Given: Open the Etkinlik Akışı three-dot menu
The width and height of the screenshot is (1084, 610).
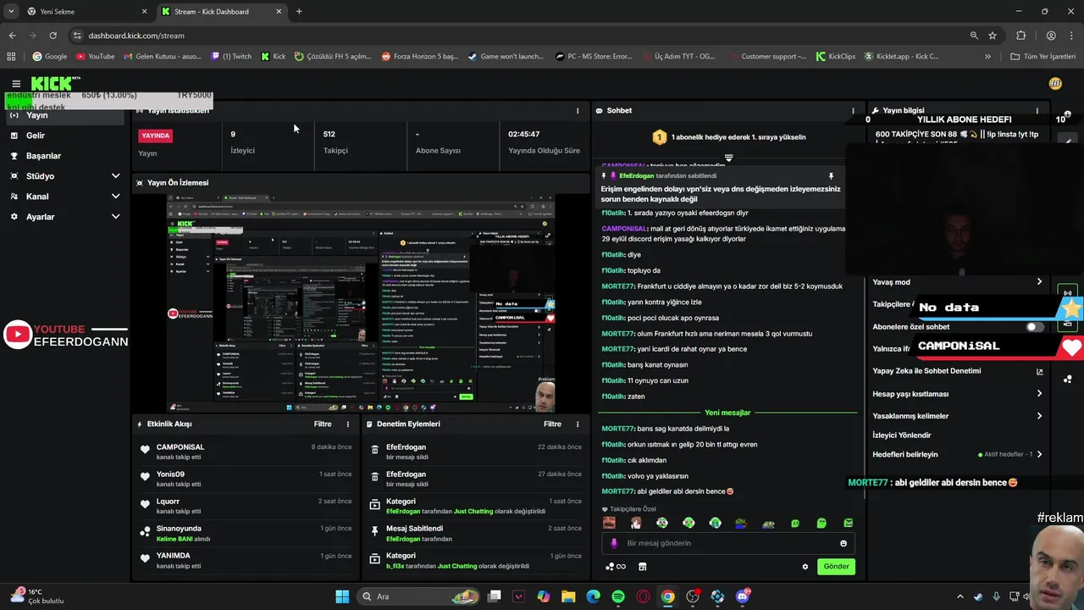Looking at the screenshot, I should pyautogui.click(x=347, y=424).
